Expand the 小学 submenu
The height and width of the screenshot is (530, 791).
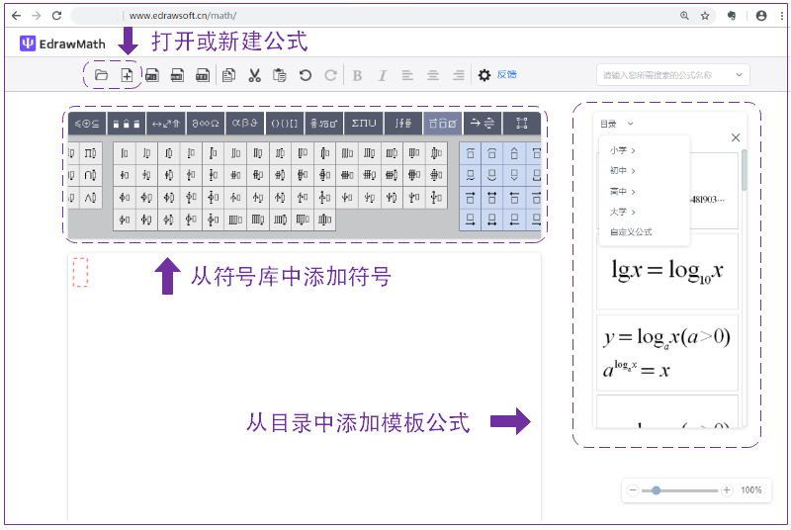(x=622, y=150)
